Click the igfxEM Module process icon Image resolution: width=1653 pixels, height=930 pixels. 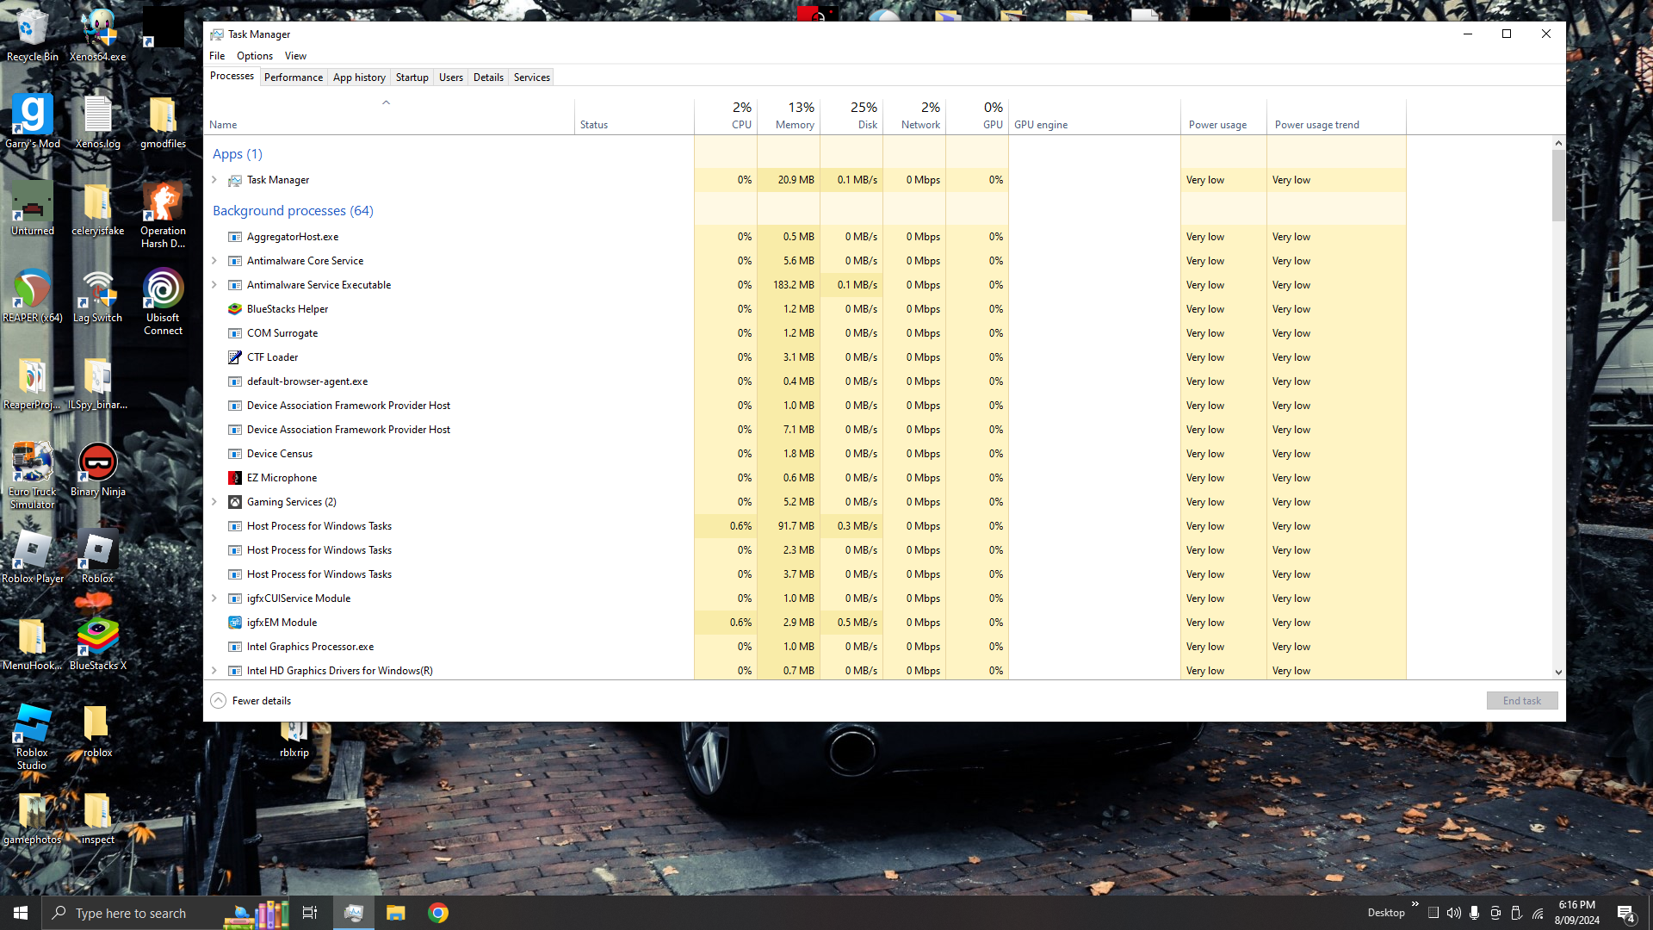click(234, 623)
